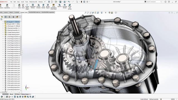Switch to the SOLIDWORKS Add-Ins tab
This screenshot has width=178, height=100.
[x=34, y=12]
